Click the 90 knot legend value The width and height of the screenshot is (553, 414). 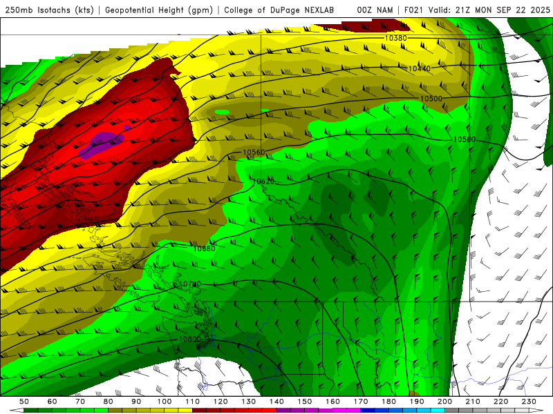point(136,402)
